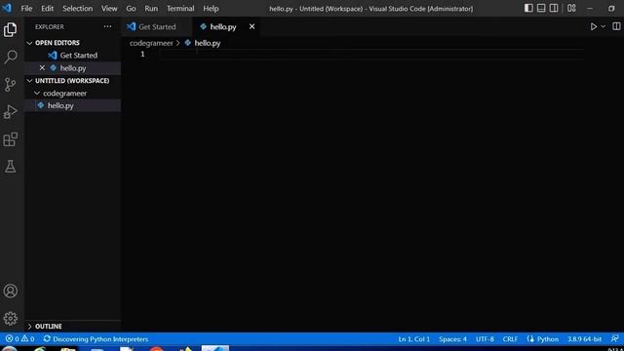Run Python file with the play button
This screenshot has width=624, height=351.
coord(594,26)
